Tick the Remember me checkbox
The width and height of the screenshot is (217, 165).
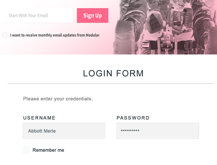click(26, 150)
